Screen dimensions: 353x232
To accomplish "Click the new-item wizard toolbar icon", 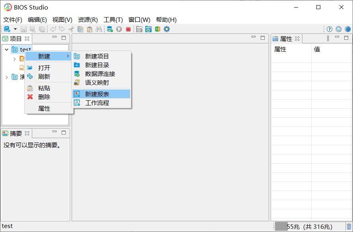I will 7,29.
